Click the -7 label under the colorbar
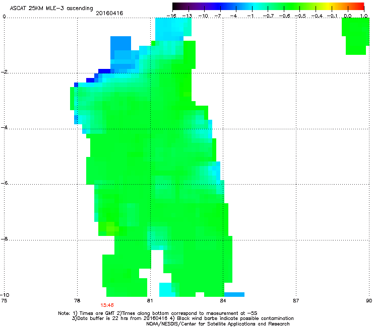The width and height of the screenshot is (373, 327). [218, 16]
